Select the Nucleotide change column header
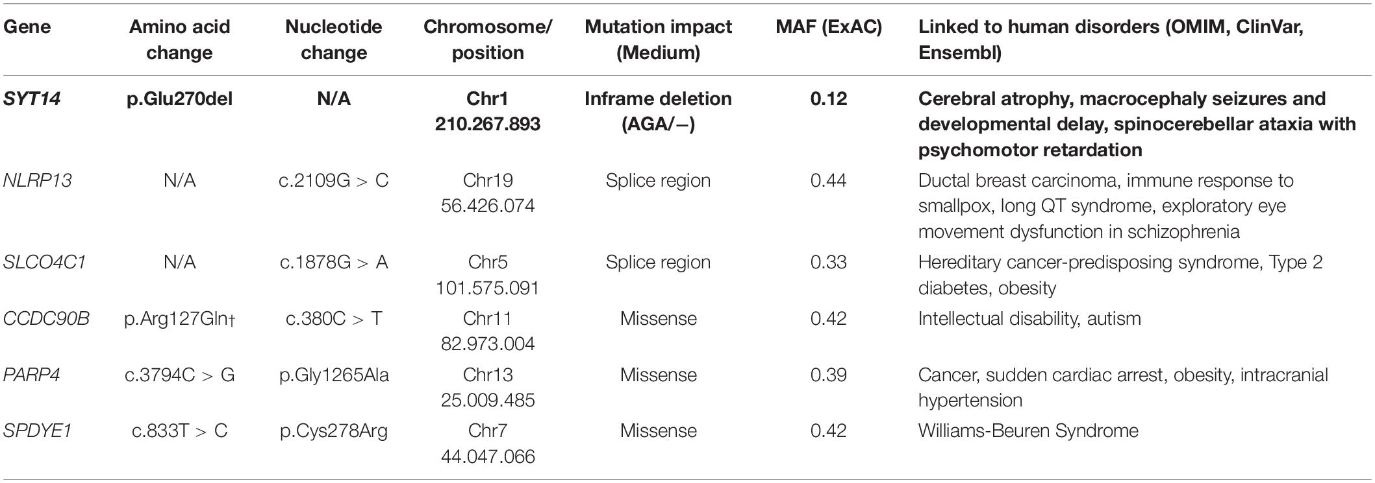 point(334,40)
